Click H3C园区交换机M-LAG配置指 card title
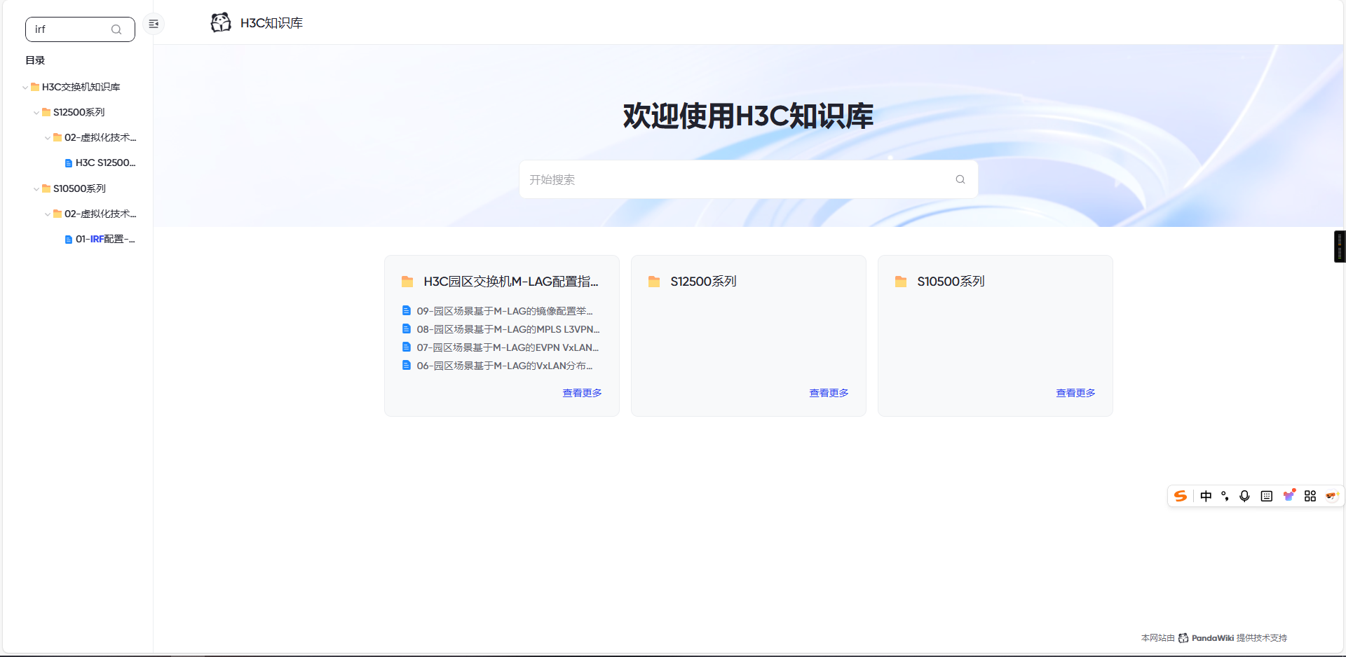Viewport: 1346px width, 657px height. [511, 282]
